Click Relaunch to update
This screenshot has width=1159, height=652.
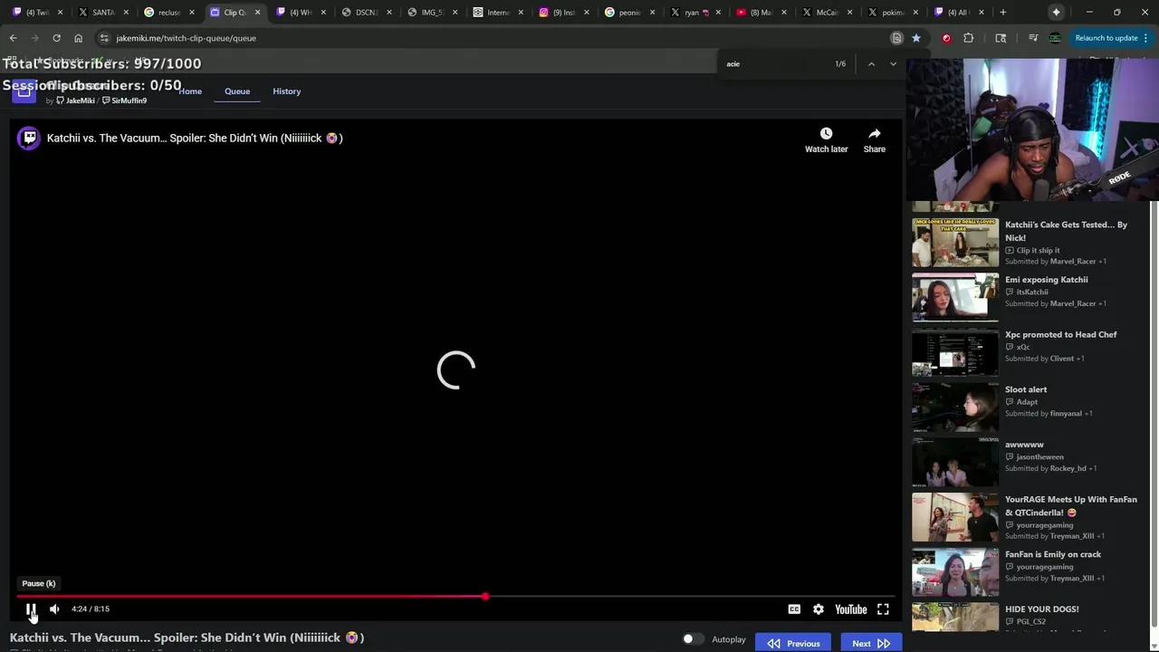pyautogui.click(x=1106, y=38)
